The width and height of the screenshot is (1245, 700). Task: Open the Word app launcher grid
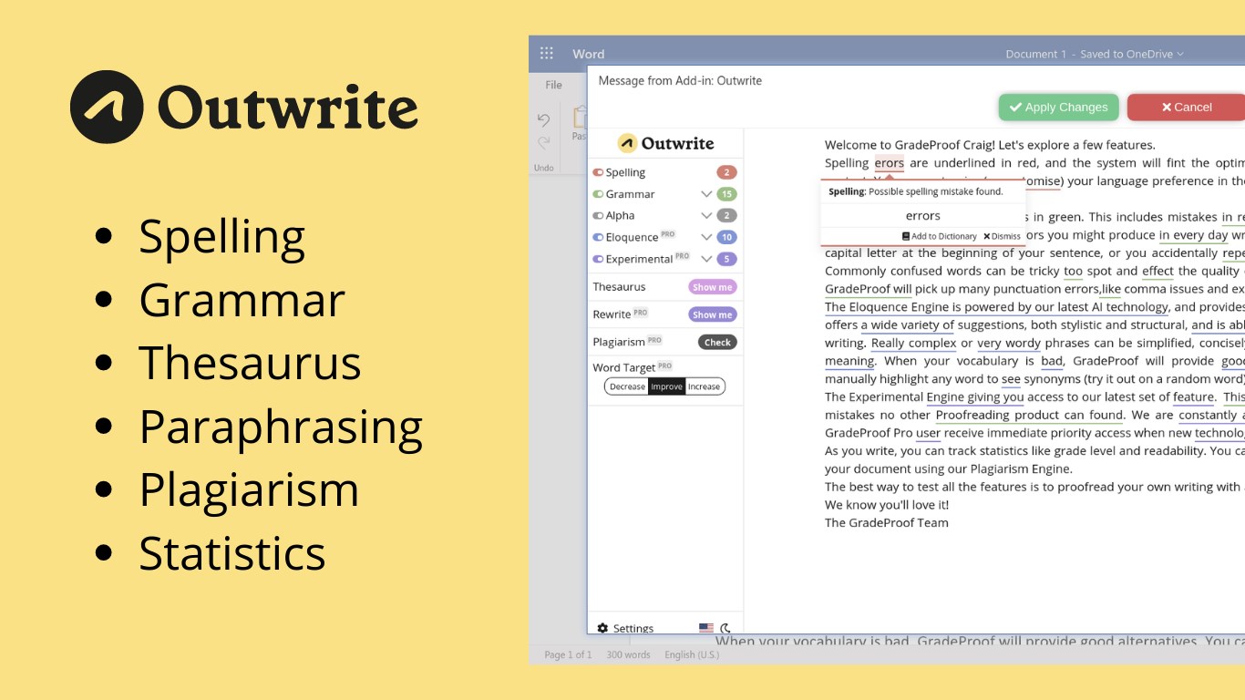tap(547, 54)
